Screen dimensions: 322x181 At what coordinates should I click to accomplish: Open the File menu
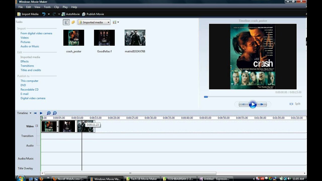click(x=20, y=7)
